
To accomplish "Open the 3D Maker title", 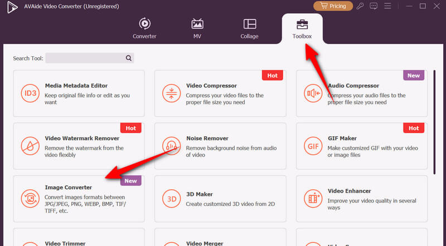I will coord(200,194).
